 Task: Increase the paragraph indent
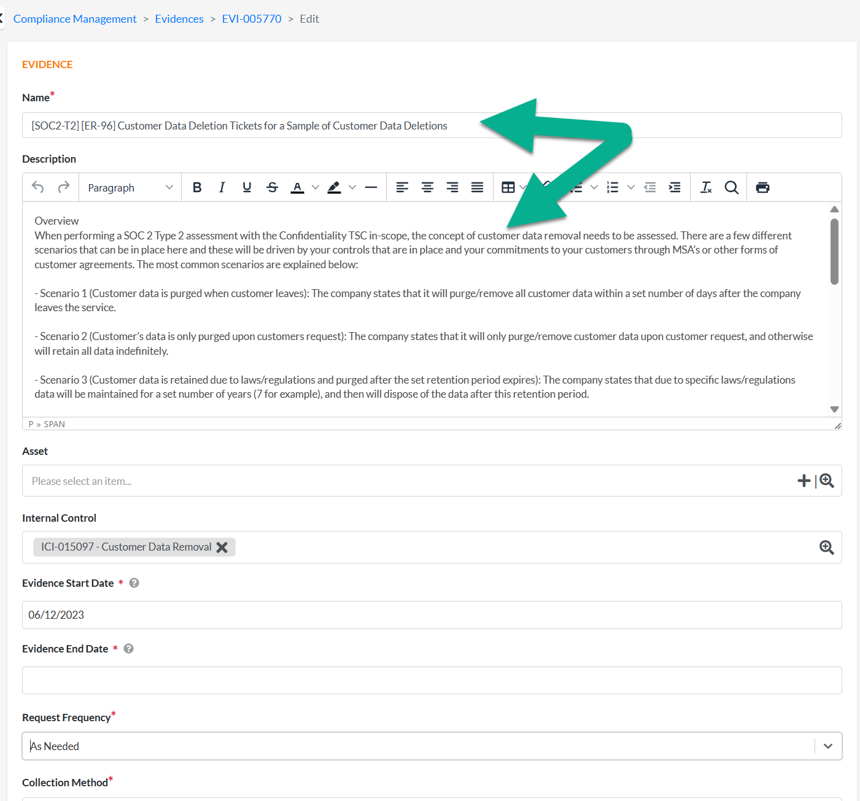point(675,187)
